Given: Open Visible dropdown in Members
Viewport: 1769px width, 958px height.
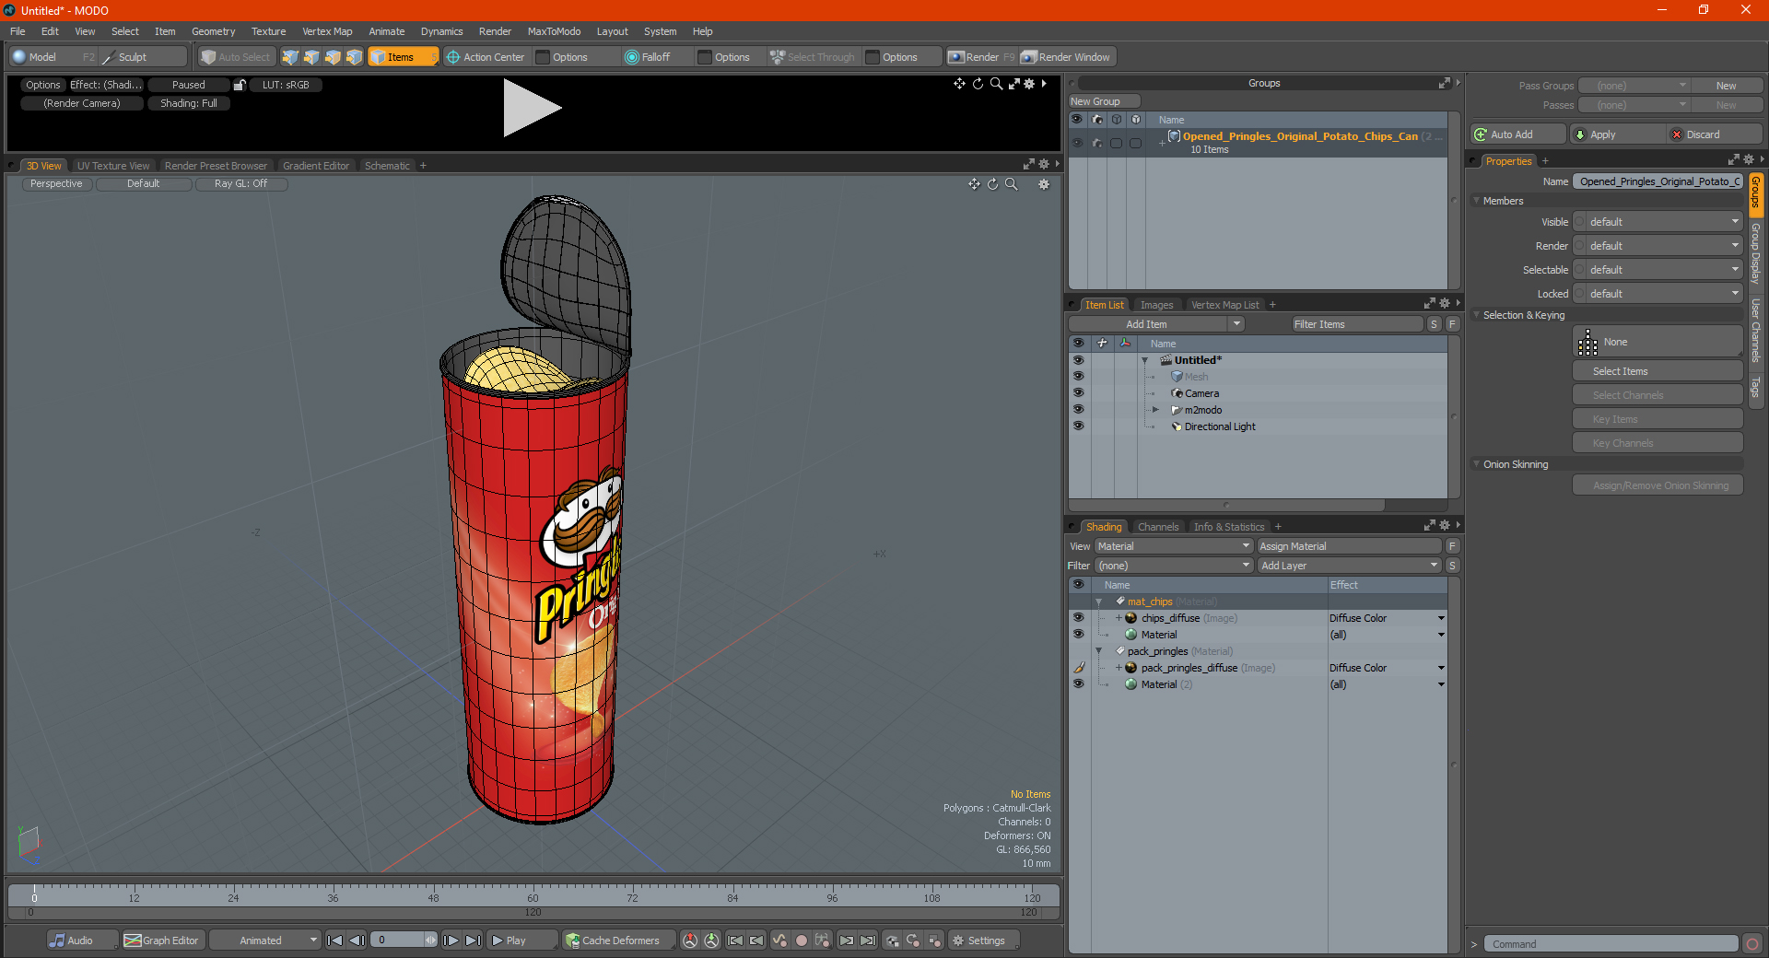Looking at the screenshot, I should tap(1658, 222).
